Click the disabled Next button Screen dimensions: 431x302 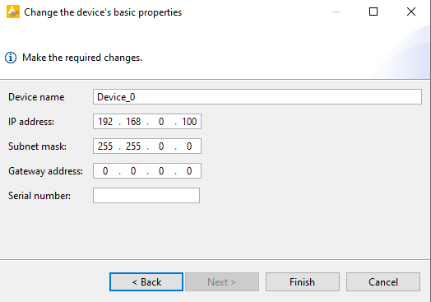pos(222,282)
